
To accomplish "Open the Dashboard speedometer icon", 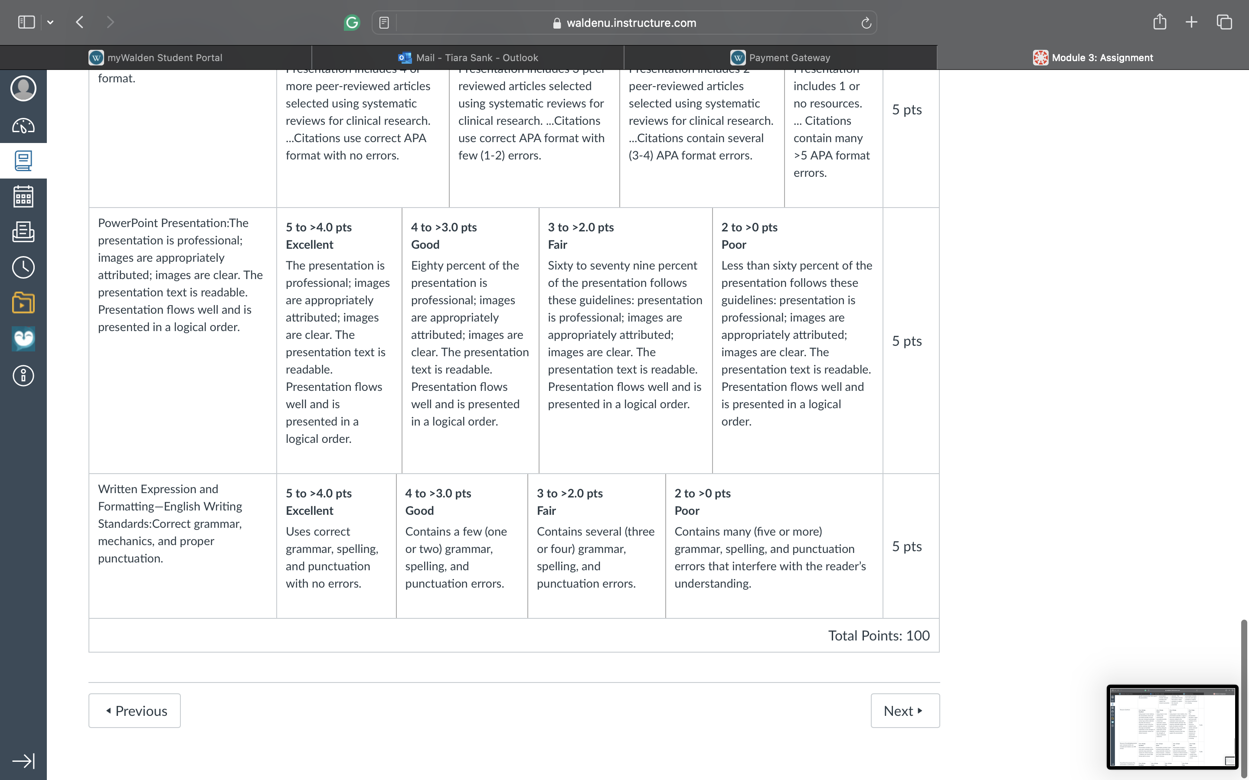I will click(x=23, y=125).
